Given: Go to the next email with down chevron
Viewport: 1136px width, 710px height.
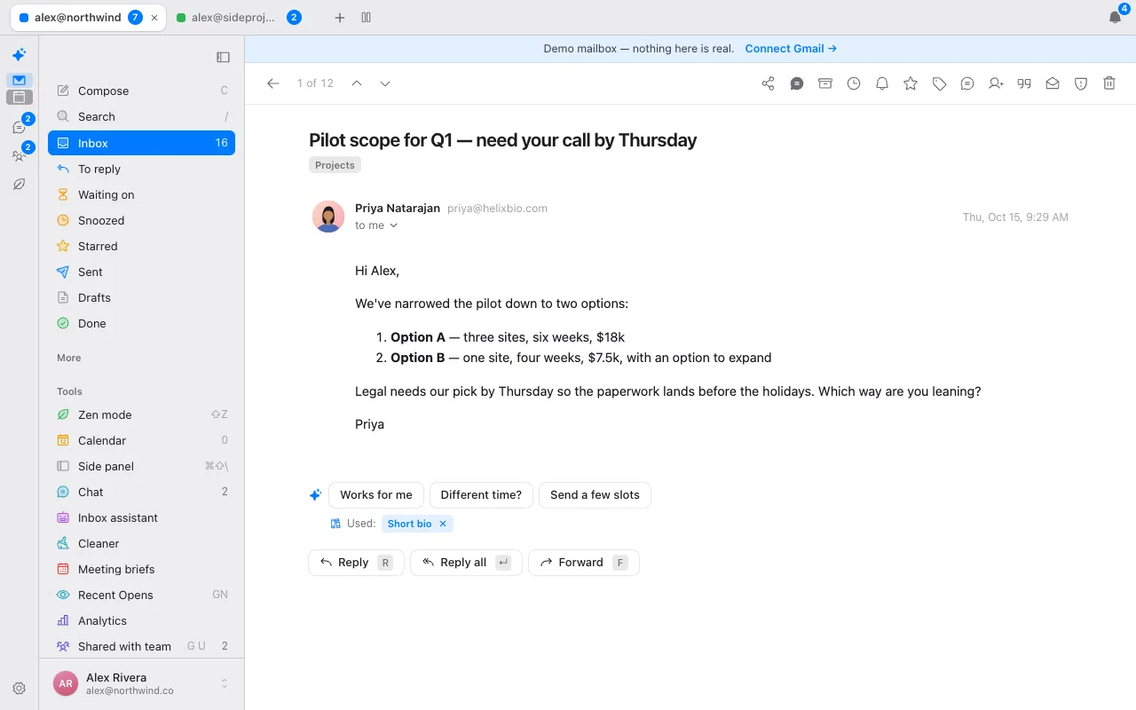Looking at the screenshot, I should [x=385, y=83].
